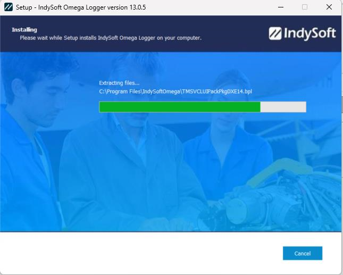Click the empty white footer left of Cancel
Viewport: 343px width, 275px height.
[x=133, y=253]
